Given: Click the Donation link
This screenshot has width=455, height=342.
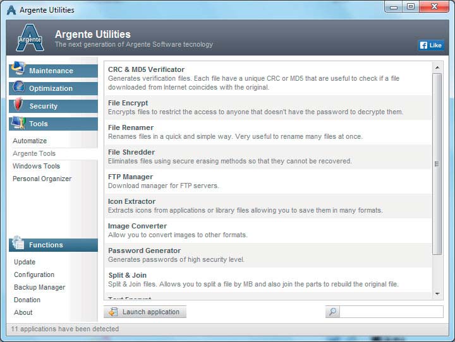Looking at the screenshot, I should tap(27, 300).
